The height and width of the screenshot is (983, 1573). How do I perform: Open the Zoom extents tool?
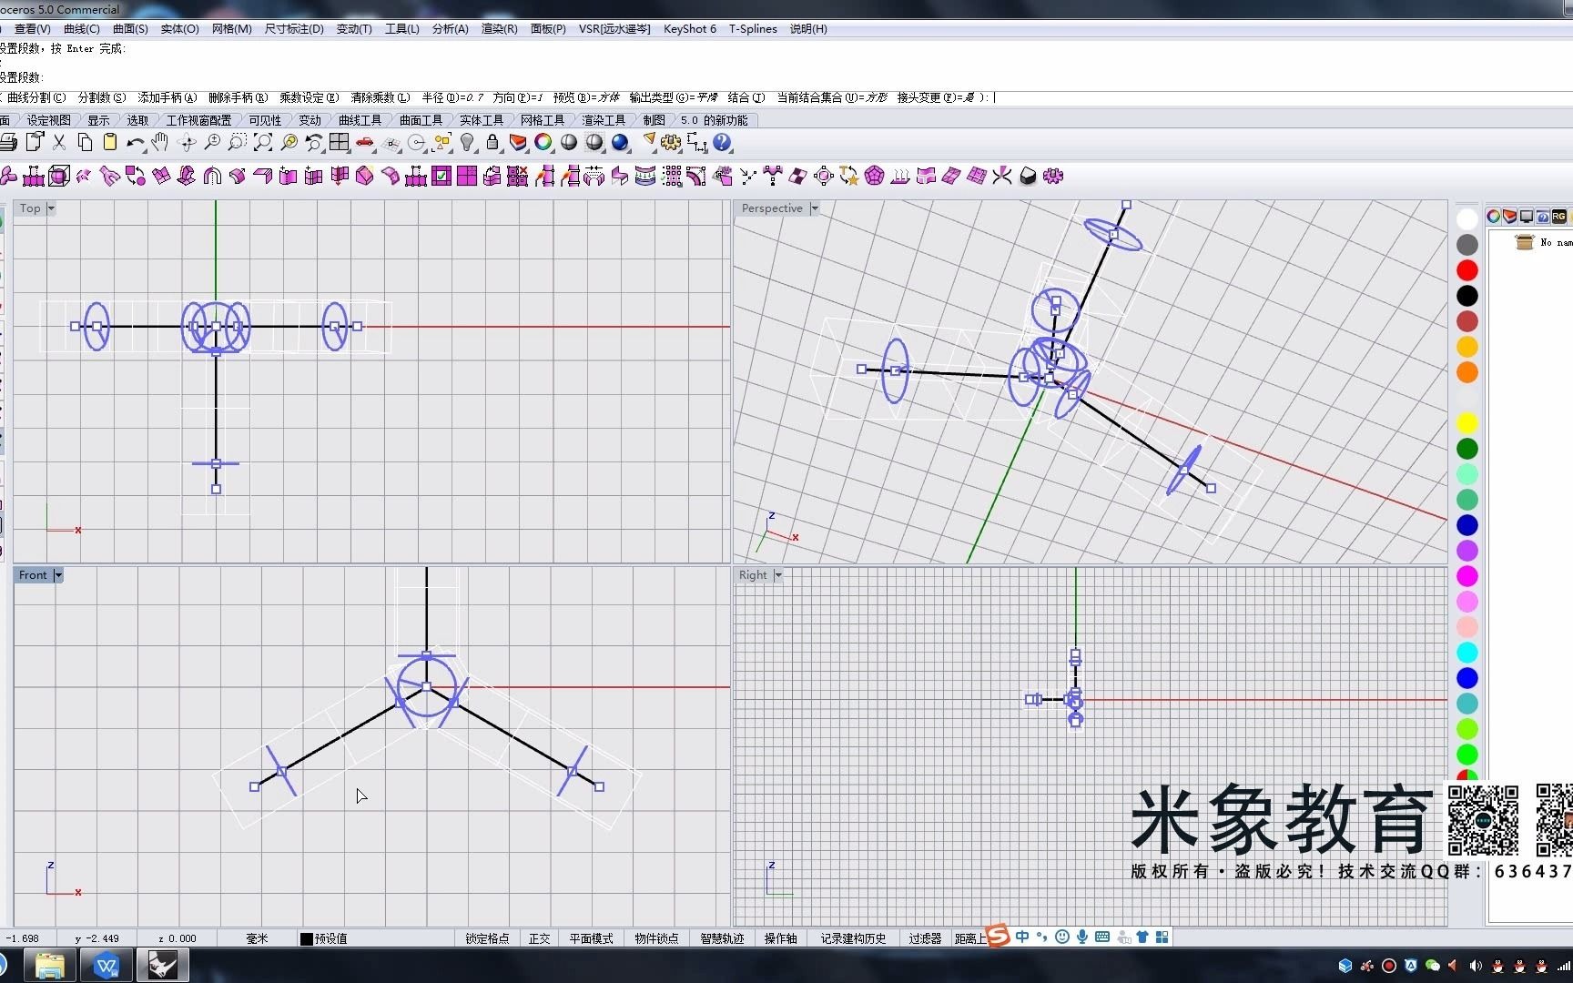pos(262,143)
